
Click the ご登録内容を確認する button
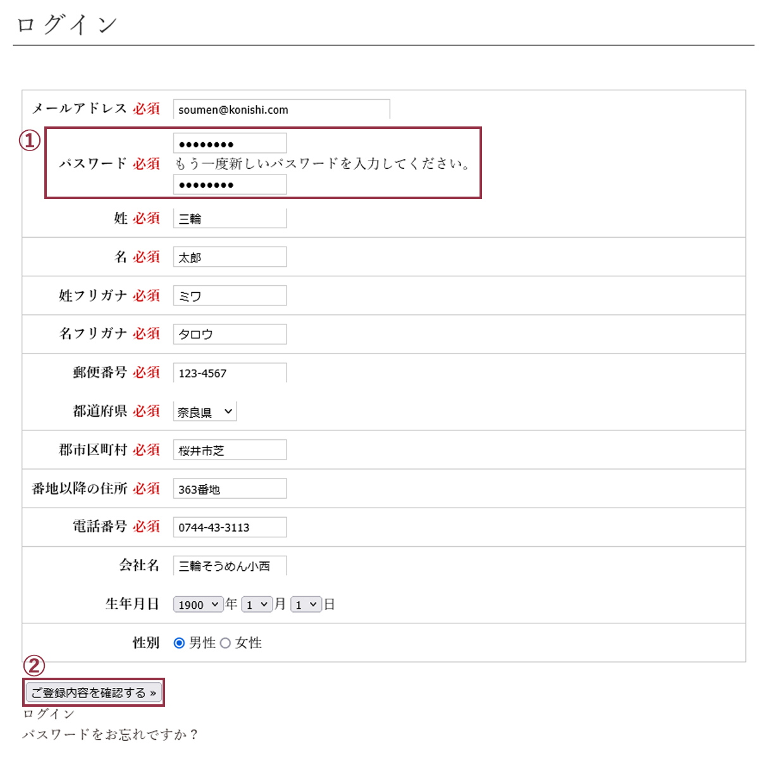pos(94,693)
